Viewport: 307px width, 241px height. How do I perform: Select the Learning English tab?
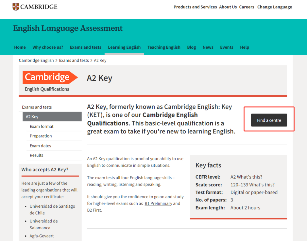coord(124,47)
